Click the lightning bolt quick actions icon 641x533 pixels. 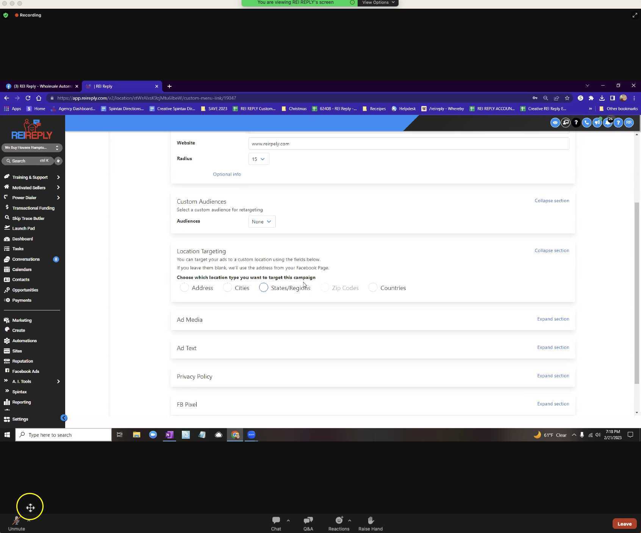tap(58, 161)
